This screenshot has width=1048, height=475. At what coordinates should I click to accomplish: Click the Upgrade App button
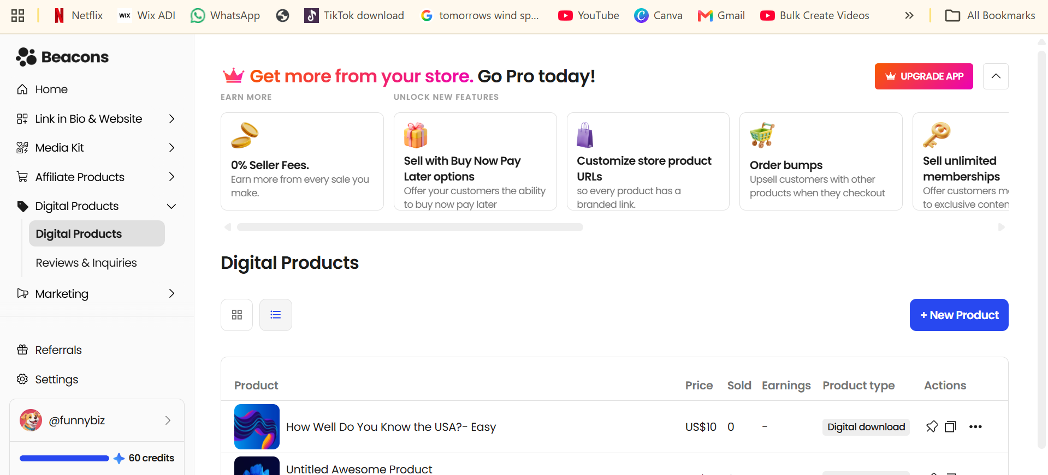tap(923, 76)
